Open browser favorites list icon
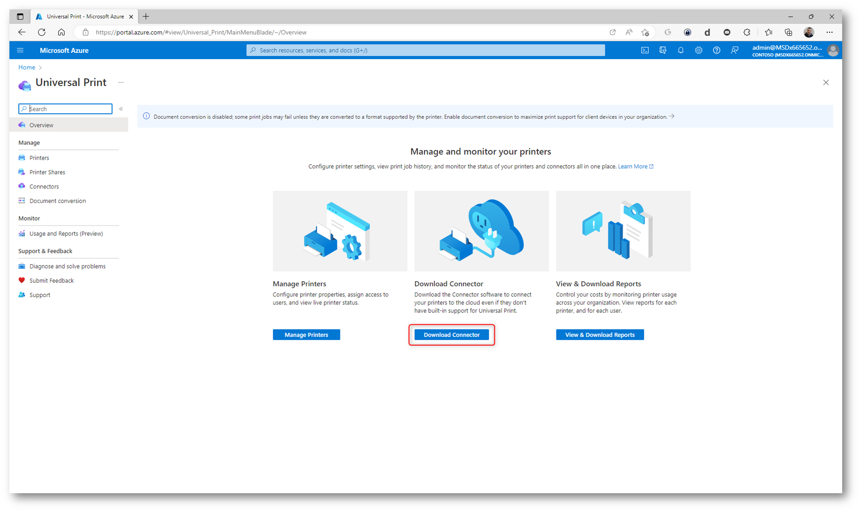Viewport: 861px width, 512px height. coord(769,32)
